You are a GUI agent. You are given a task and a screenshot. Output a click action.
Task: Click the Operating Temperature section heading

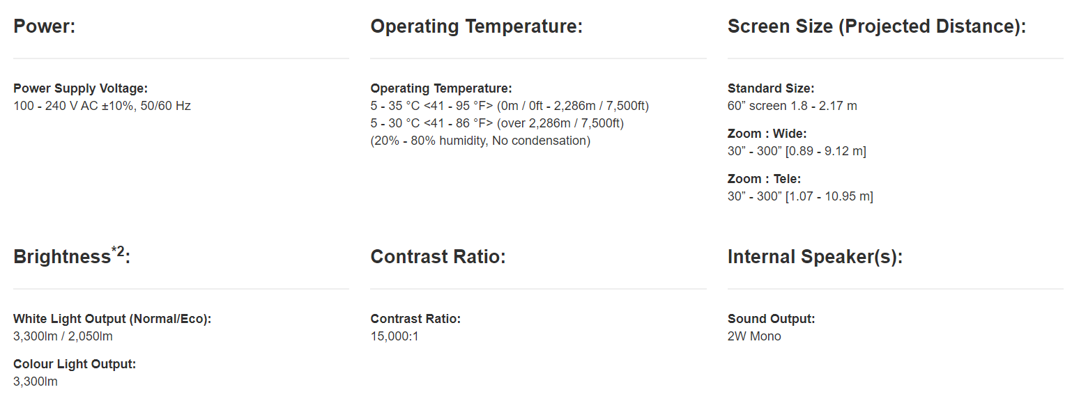click(x=476, y=27)
